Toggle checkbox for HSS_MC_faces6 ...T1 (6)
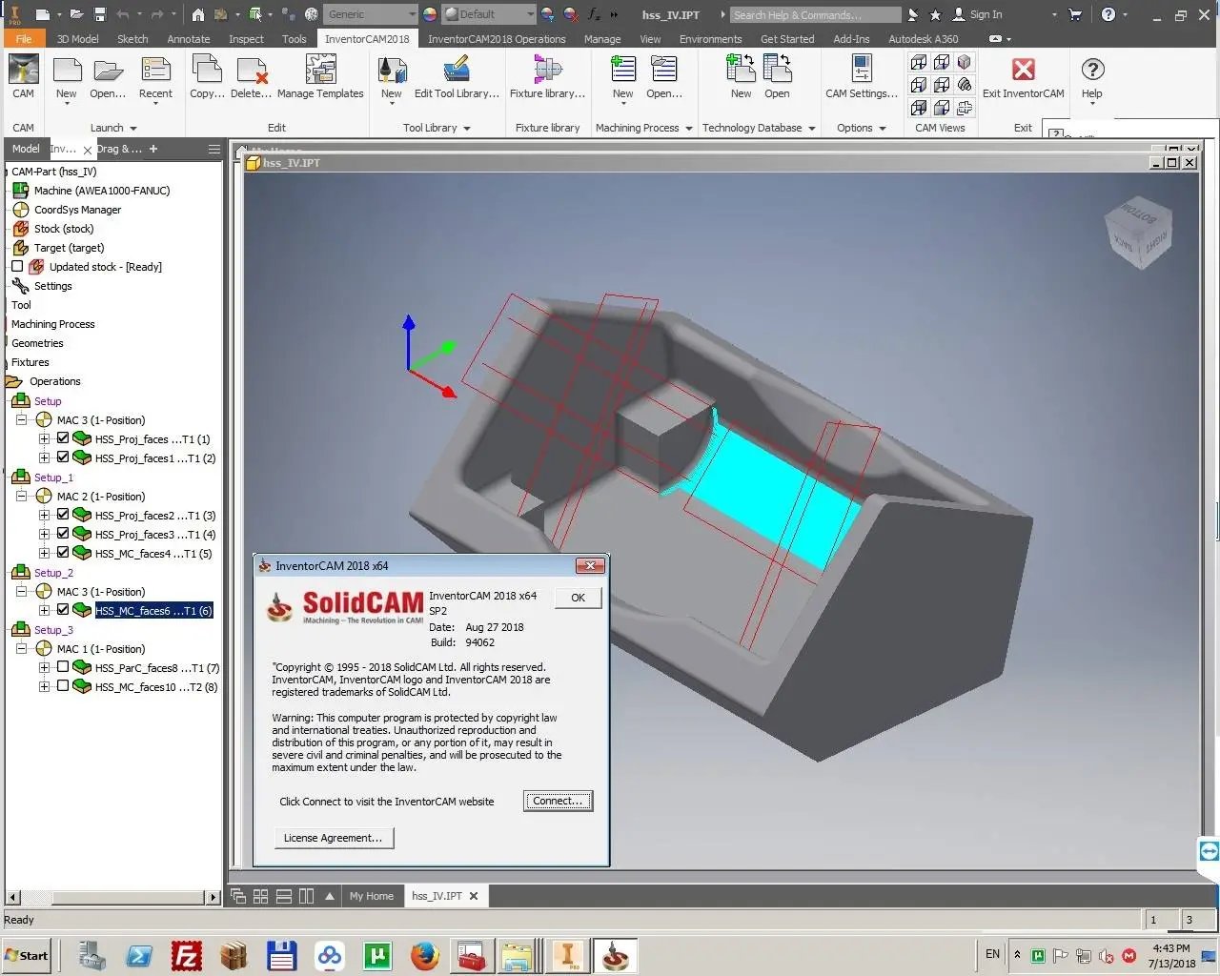The image size is (1220, 976). 63,610
